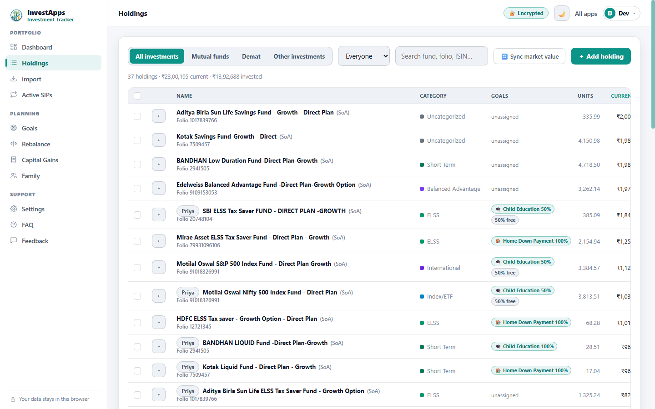This screenshot has width=655, height=409.
Task: Switch to Demat tab
Action: (x=251, y=56)
